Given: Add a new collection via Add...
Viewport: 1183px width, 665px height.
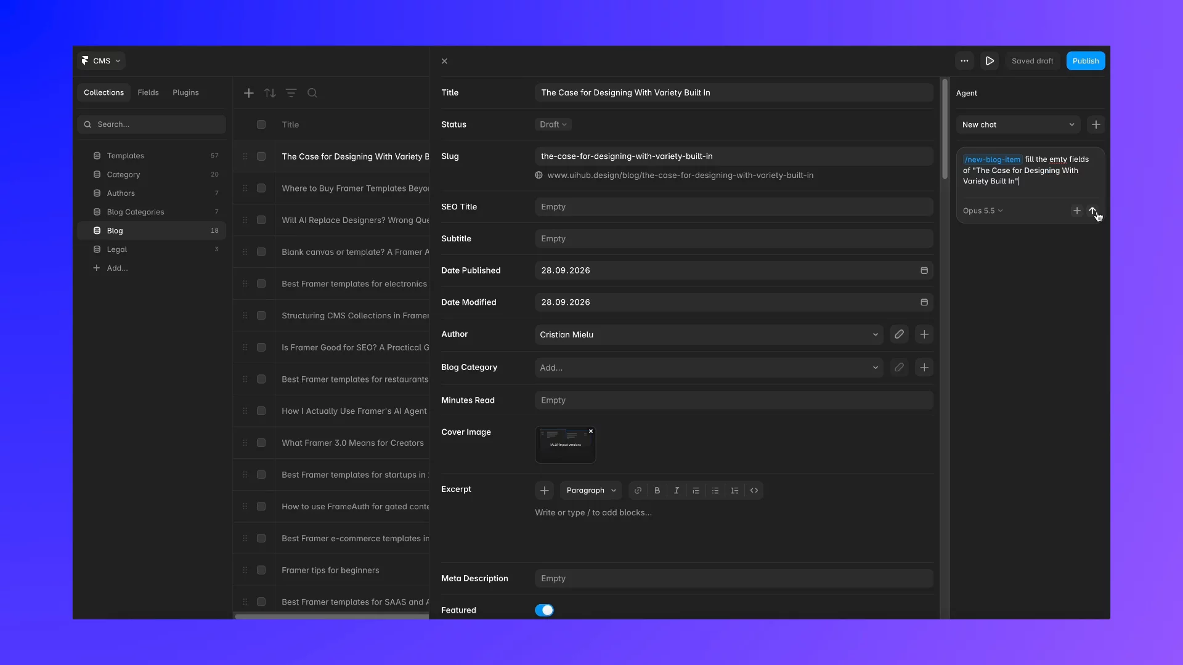Looking at the screenshot, I should click(x=111, y=268).
